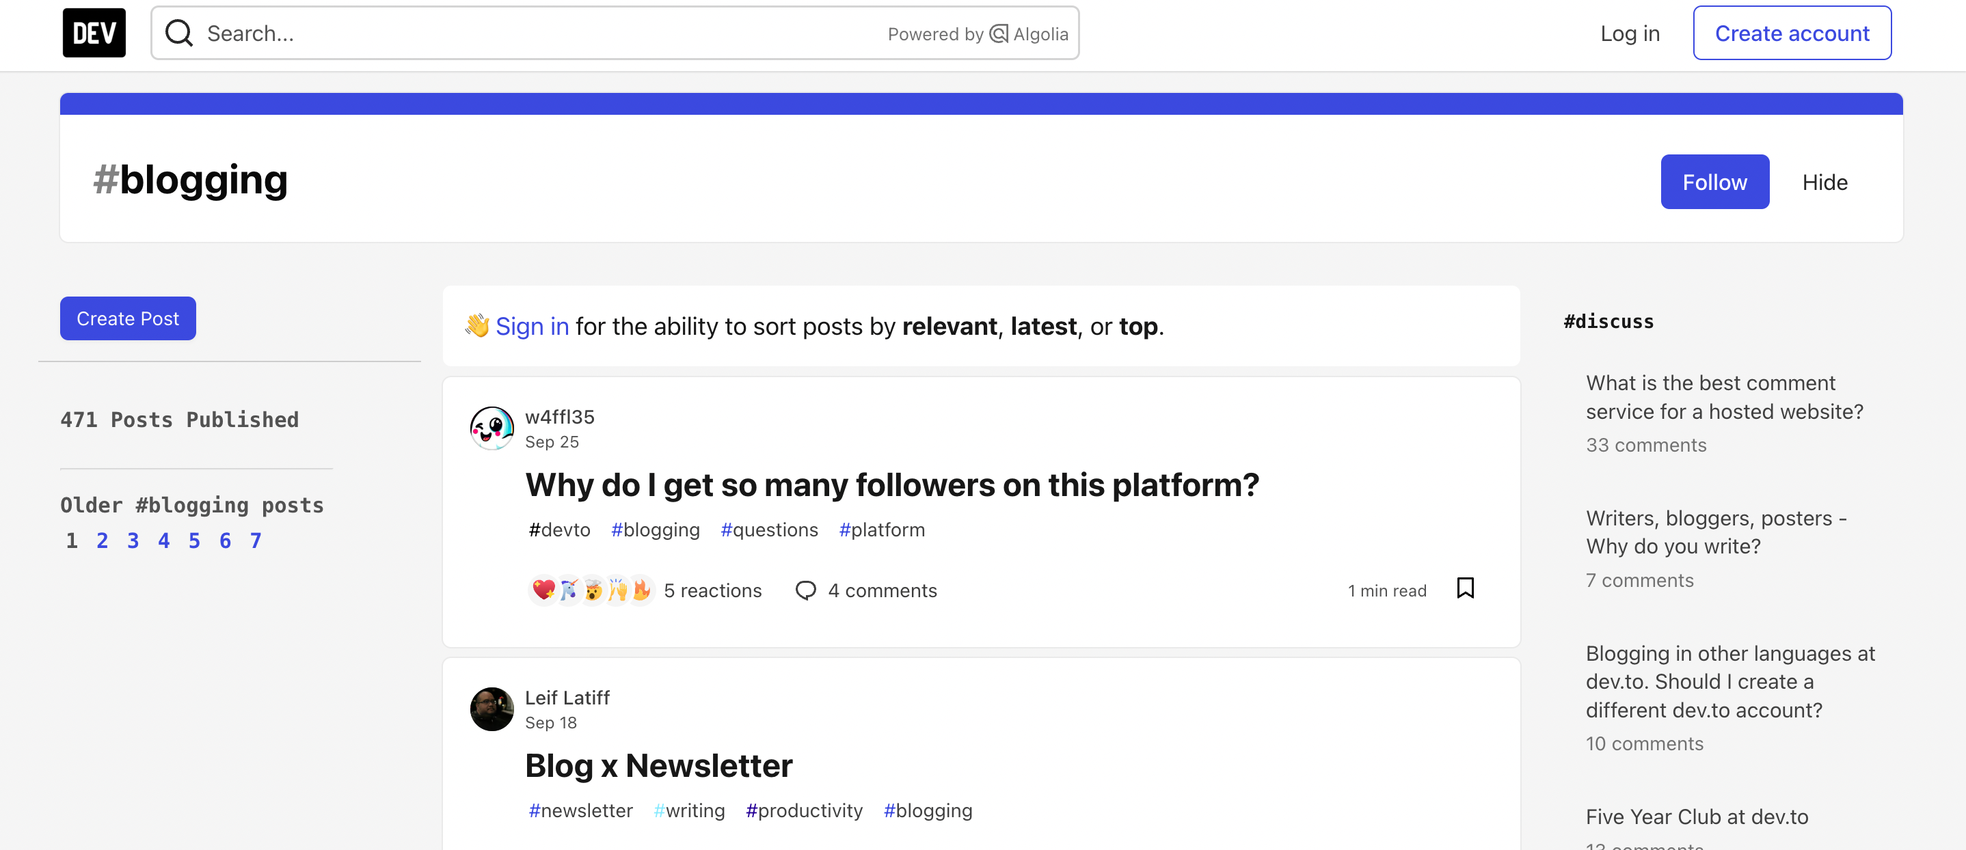Click the comment bubble icon on the first post
Viewport: 1966px width, 850px height.
coord(806,590)
